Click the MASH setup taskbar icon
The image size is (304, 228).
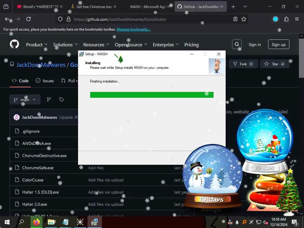(95, 222)
